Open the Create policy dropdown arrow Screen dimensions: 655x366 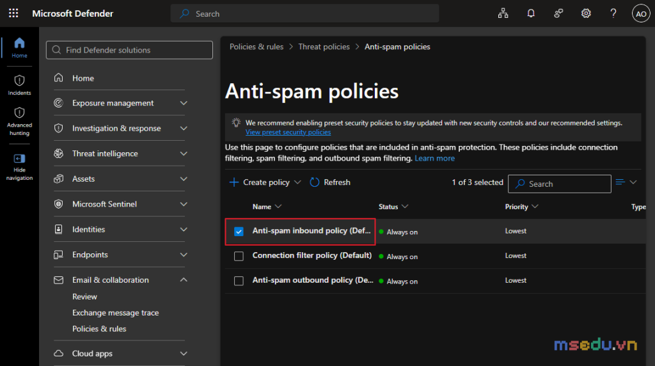click(297, 182)
